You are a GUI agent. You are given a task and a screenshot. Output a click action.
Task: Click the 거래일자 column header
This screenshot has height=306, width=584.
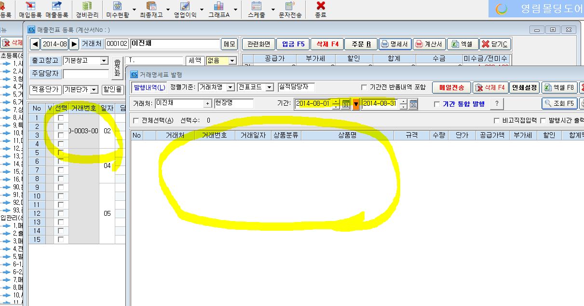pos(253,136)
